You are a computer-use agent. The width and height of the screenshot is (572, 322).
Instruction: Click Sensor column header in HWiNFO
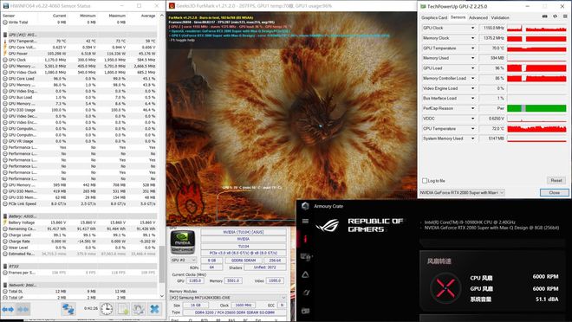click(9, 16)
